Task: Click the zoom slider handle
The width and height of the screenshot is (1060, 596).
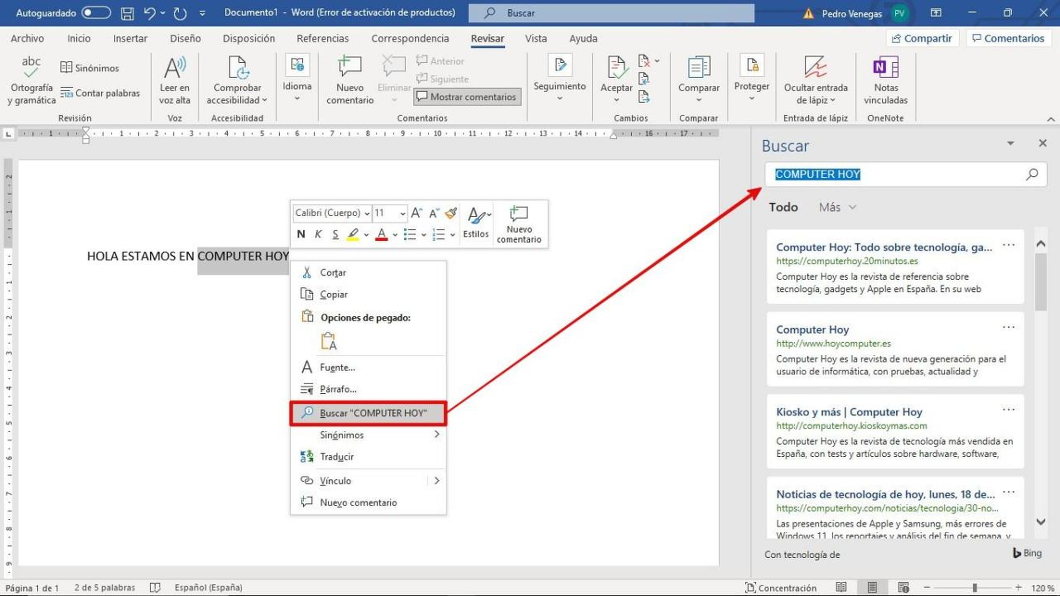Action: [974, 588]
